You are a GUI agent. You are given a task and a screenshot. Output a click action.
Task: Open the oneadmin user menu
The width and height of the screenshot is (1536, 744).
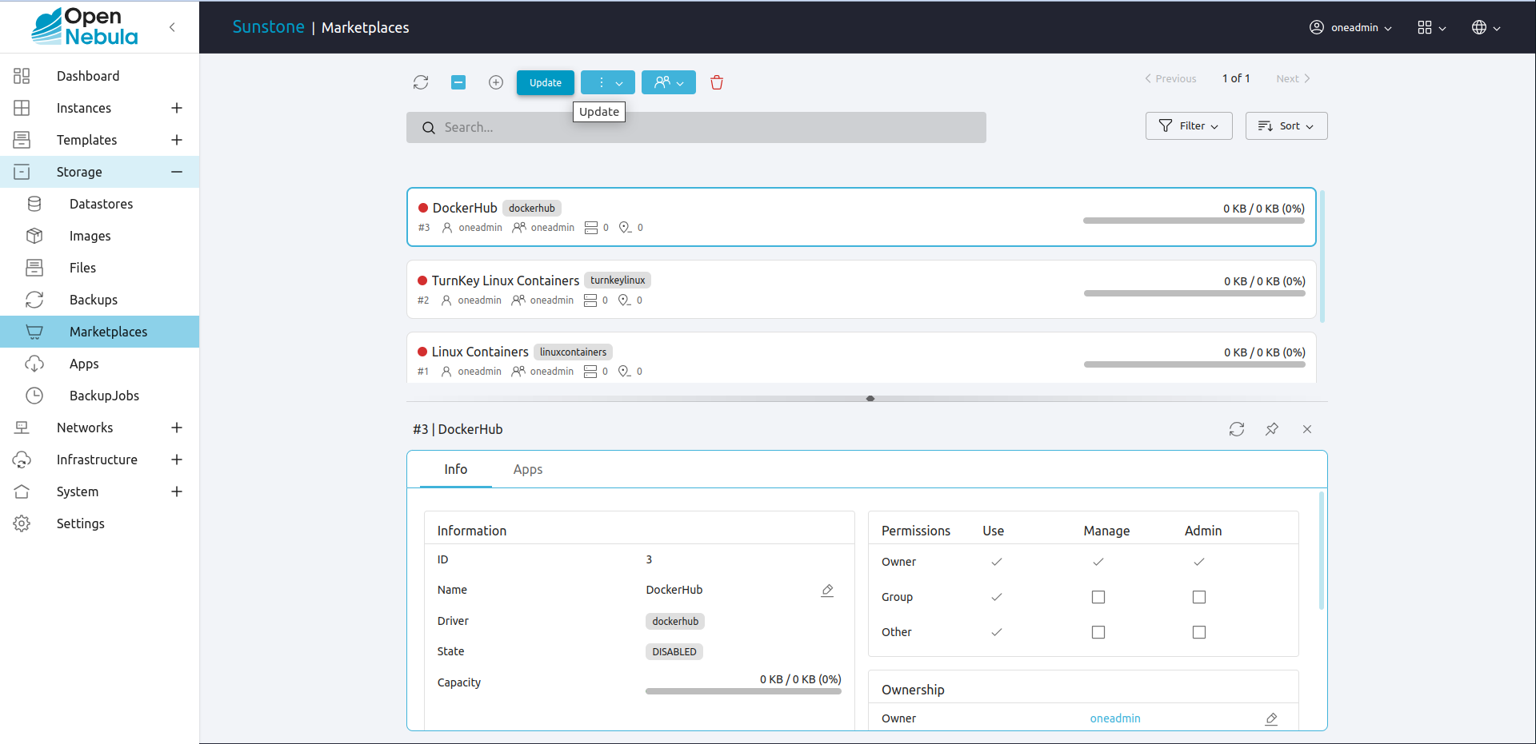tap(1350, 27)
